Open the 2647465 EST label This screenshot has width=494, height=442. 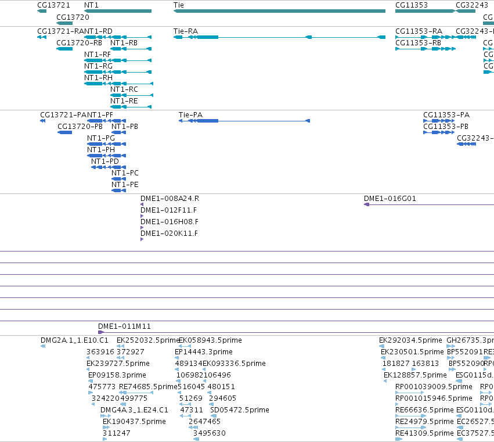point(204,422)
